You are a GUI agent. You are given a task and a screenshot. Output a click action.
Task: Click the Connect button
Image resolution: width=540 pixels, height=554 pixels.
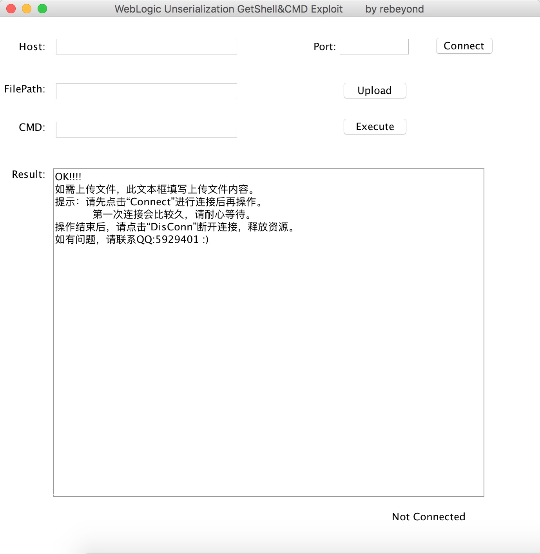[x=464, y=46]
